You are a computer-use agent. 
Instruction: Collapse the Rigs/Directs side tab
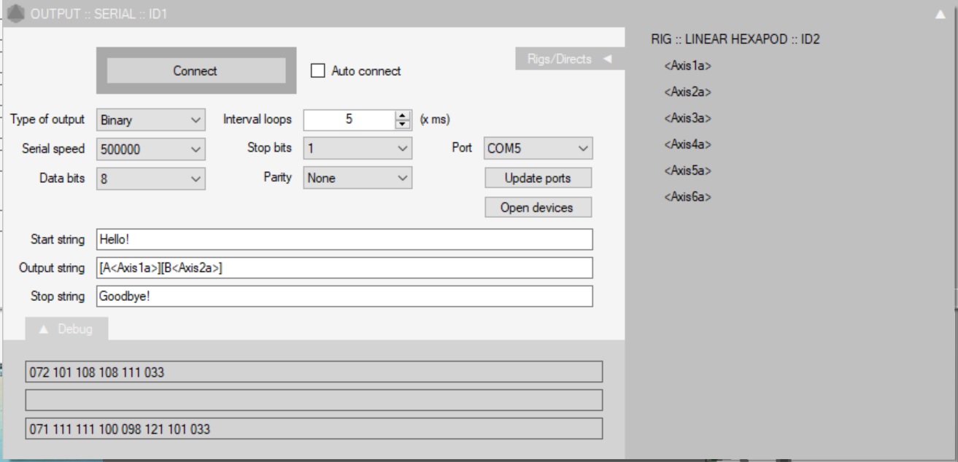(x=570, y=59)
